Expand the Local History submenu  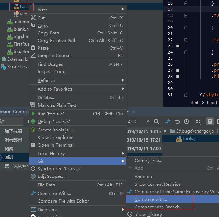point(123,153)
